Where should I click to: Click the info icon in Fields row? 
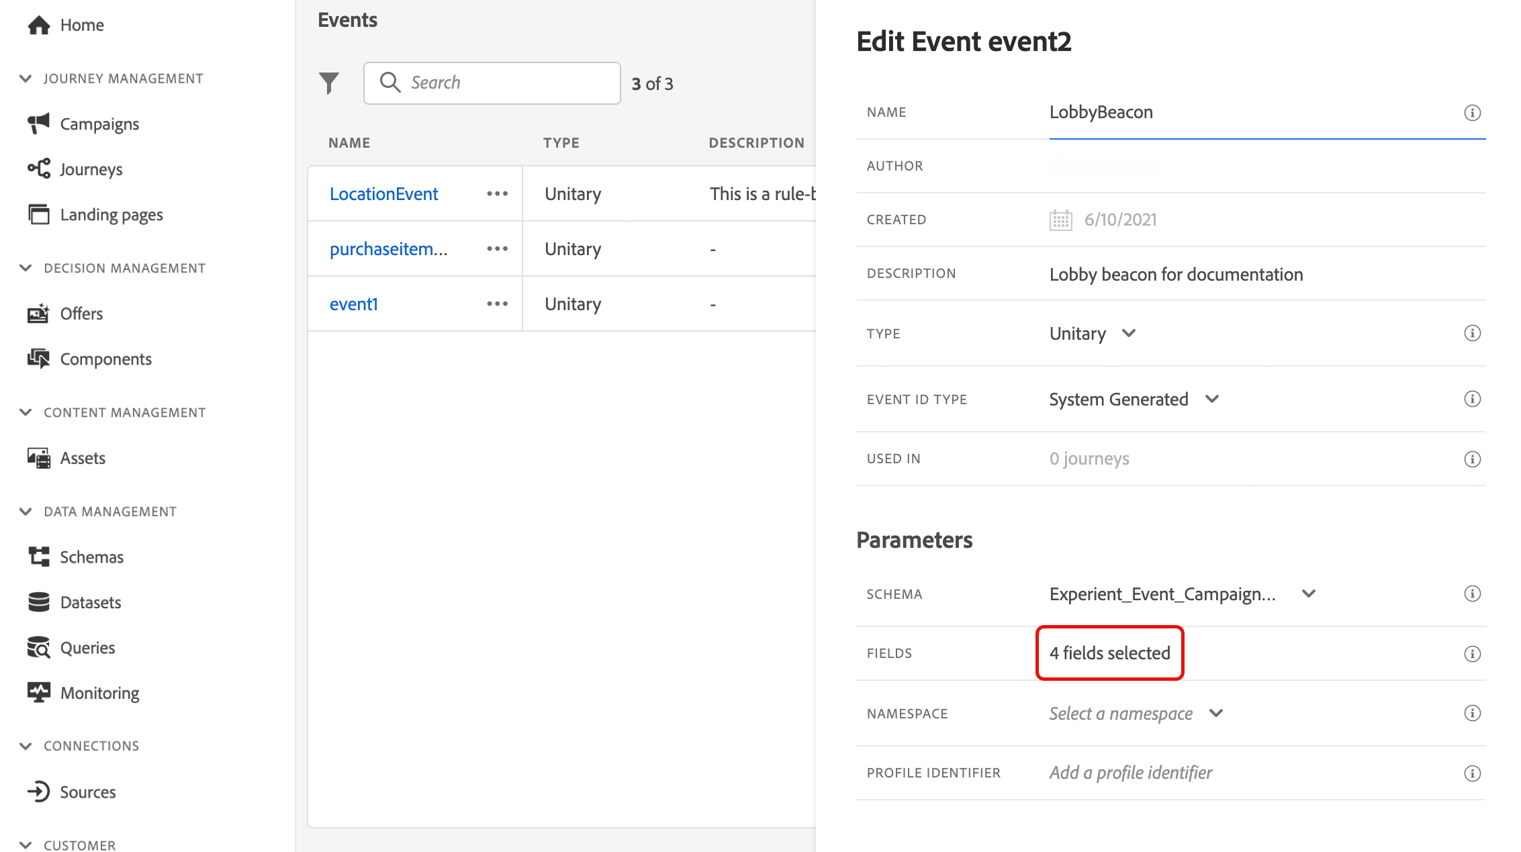(x=1472, y=654)
